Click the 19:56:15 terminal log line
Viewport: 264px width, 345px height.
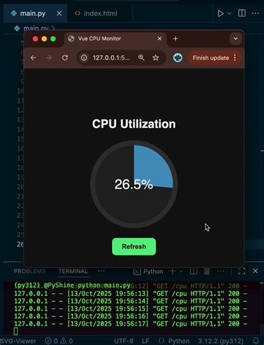131,309
